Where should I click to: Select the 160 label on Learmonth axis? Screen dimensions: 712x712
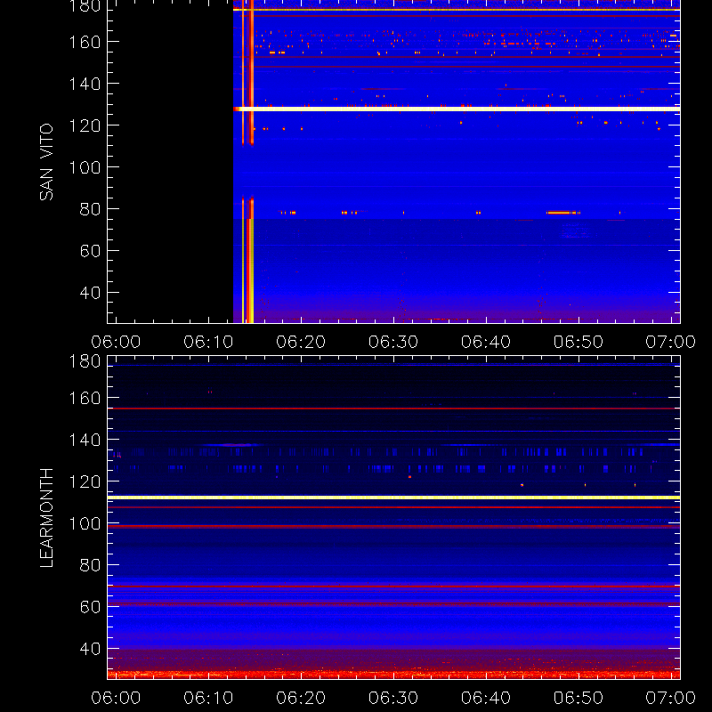85,398
